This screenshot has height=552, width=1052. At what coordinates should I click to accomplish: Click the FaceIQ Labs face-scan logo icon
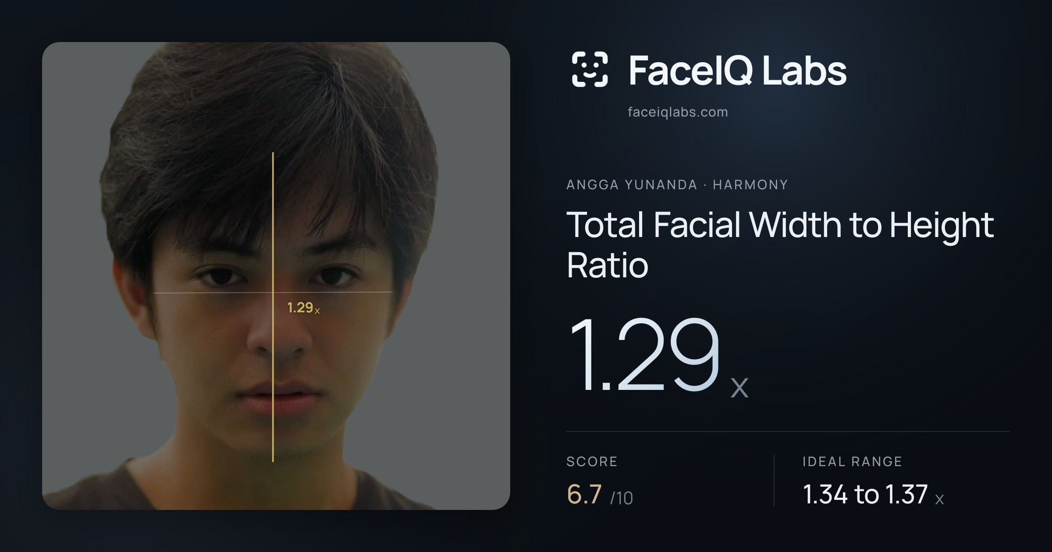coord(590,69)
